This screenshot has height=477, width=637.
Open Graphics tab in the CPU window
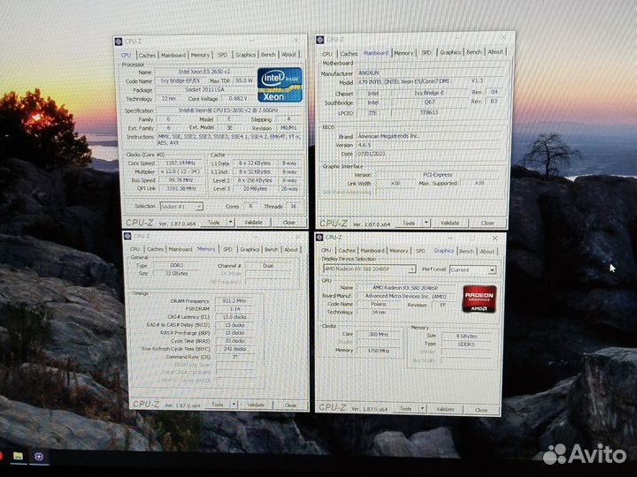click(x=245, y=55)
